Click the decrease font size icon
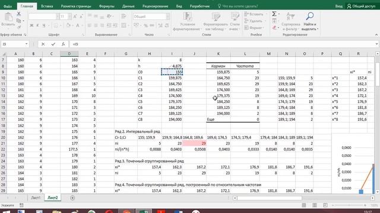The image size is (380, 213). pos(81,17)
